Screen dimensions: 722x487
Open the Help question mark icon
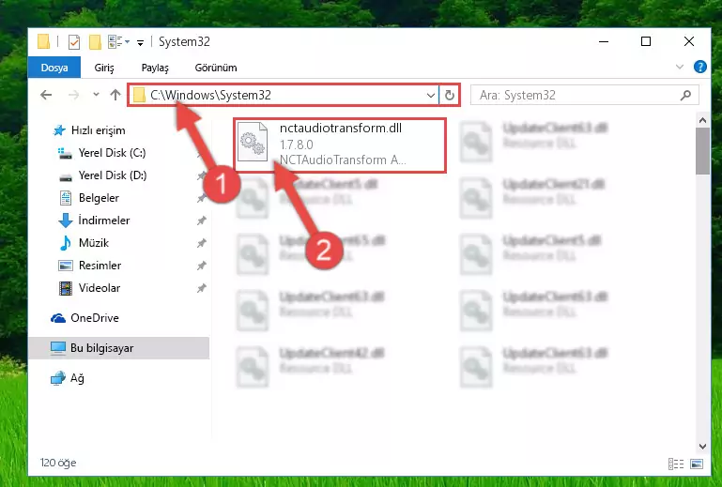[x=699, y=68]
